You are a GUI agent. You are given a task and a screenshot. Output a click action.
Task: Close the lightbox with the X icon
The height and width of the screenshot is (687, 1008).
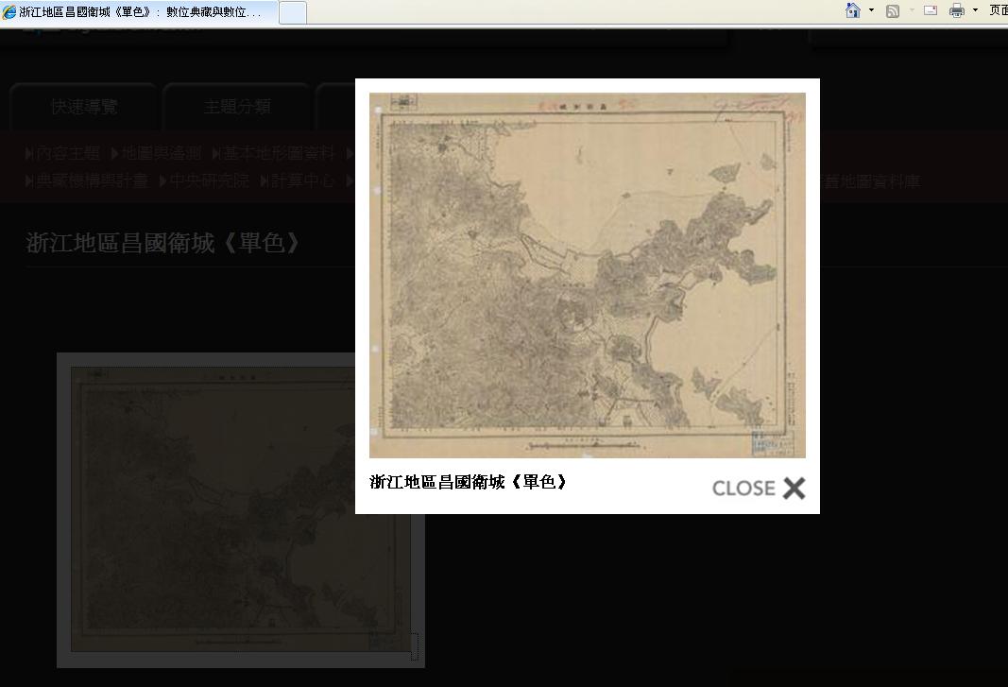(794, 488)
